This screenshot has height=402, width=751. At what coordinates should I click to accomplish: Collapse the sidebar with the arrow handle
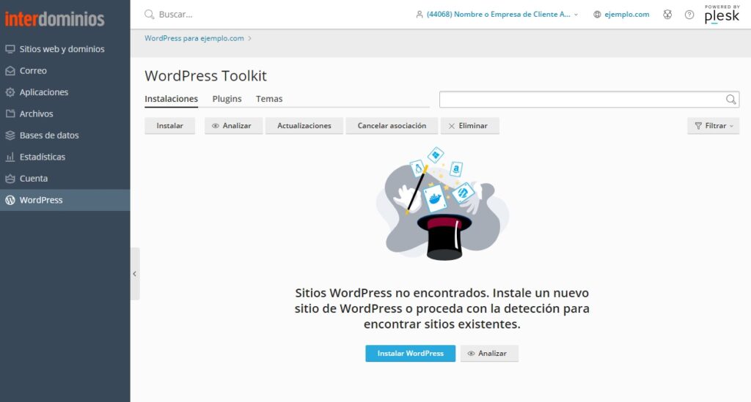point(135,274)
